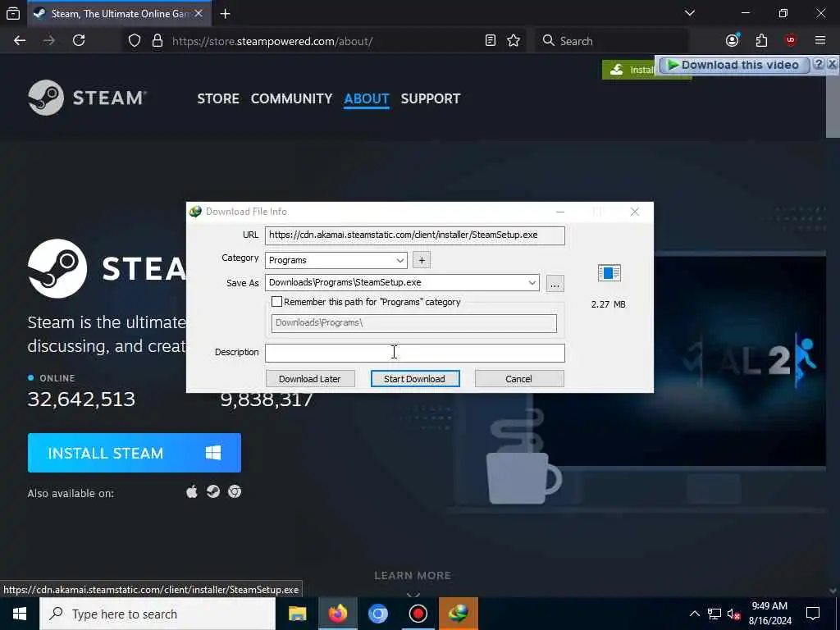840x630 pixels.
Task: Click the green Install Steam header button
Action: pos(628,70)
